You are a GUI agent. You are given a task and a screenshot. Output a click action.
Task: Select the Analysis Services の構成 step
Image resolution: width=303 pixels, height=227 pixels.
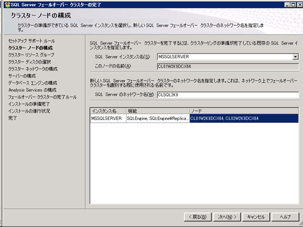pyautogui.click(x=32, y=90)
